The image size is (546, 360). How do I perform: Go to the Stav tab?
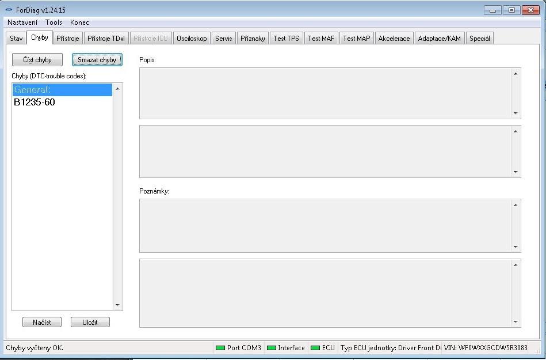[16, 39]
